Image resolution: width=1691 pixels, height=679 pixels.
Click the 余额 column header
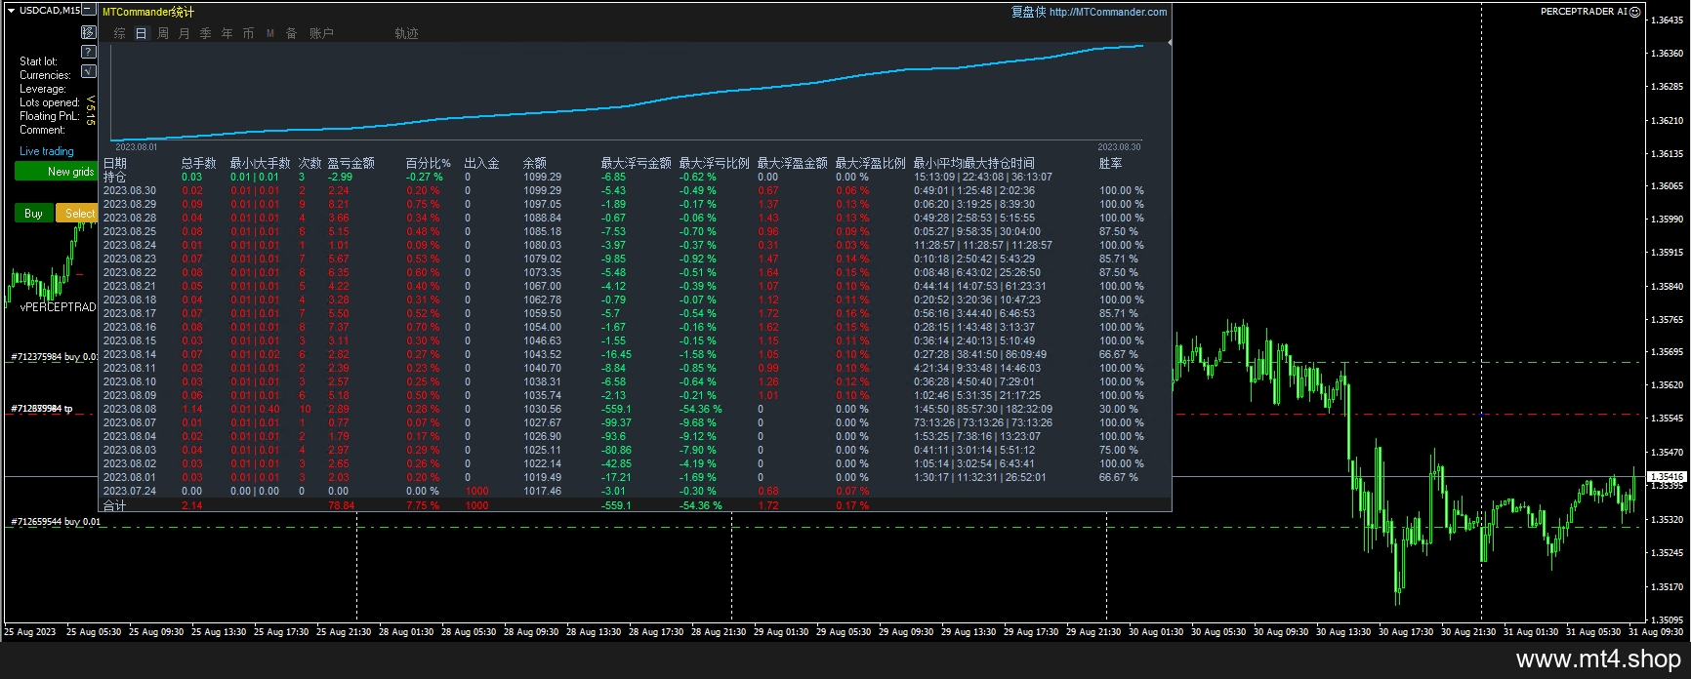pyautogui.click(x=535, y=163)
